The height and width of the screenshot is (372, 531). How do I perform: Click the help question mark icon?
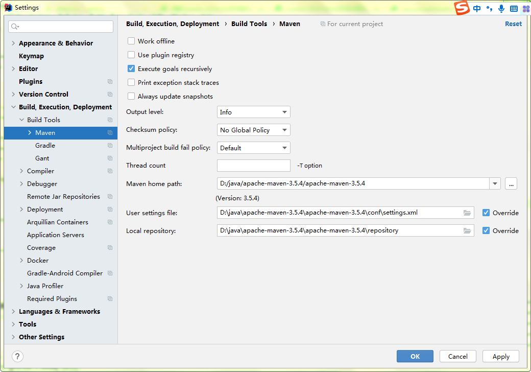[17, 357]
